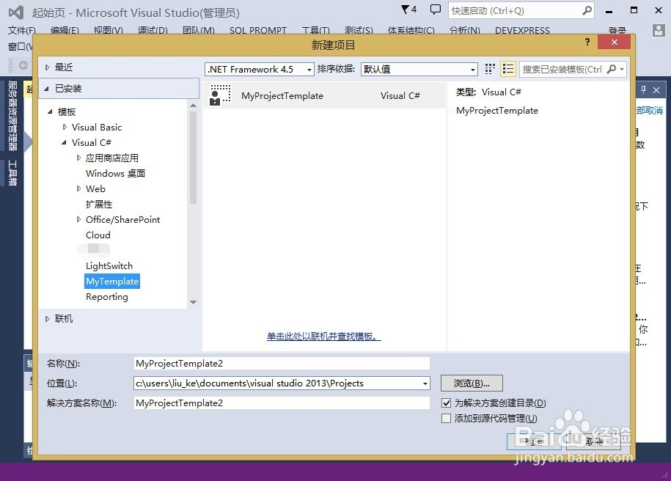Image resolution: width=671 pixels, height=481 pixels.
Task: Expand the Store Apps (应用商店应用) node
Action: (x=78, y=158)
